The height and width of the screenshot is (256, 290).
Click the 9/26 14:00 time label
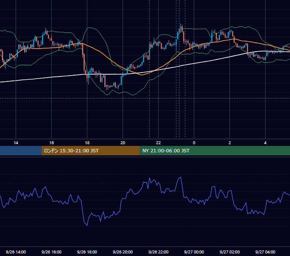click(16, 252)
